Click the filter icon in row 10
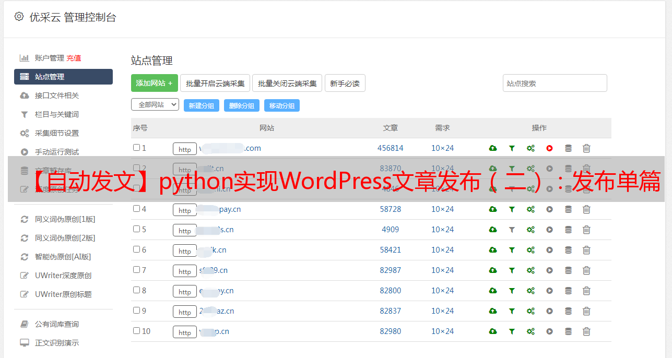This screenshot has height=358, width=672. tap(512, 331)
